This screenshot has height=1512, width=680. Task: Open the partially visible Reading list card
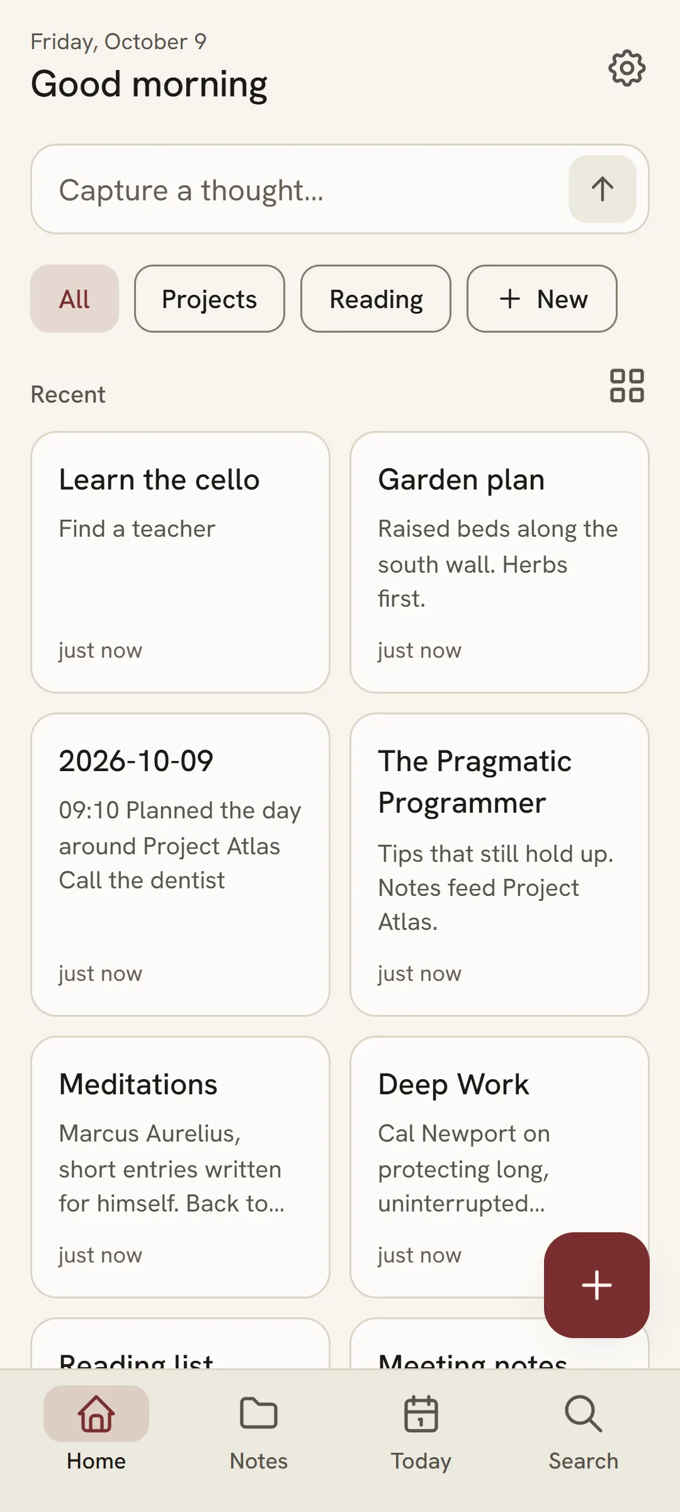coord(181,1344)
